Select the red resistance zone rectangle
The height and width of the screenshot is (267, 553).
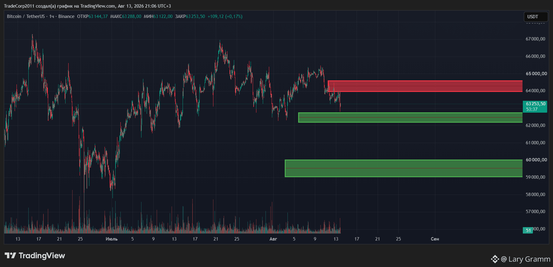pyautogui.click(x=425, y=86)
